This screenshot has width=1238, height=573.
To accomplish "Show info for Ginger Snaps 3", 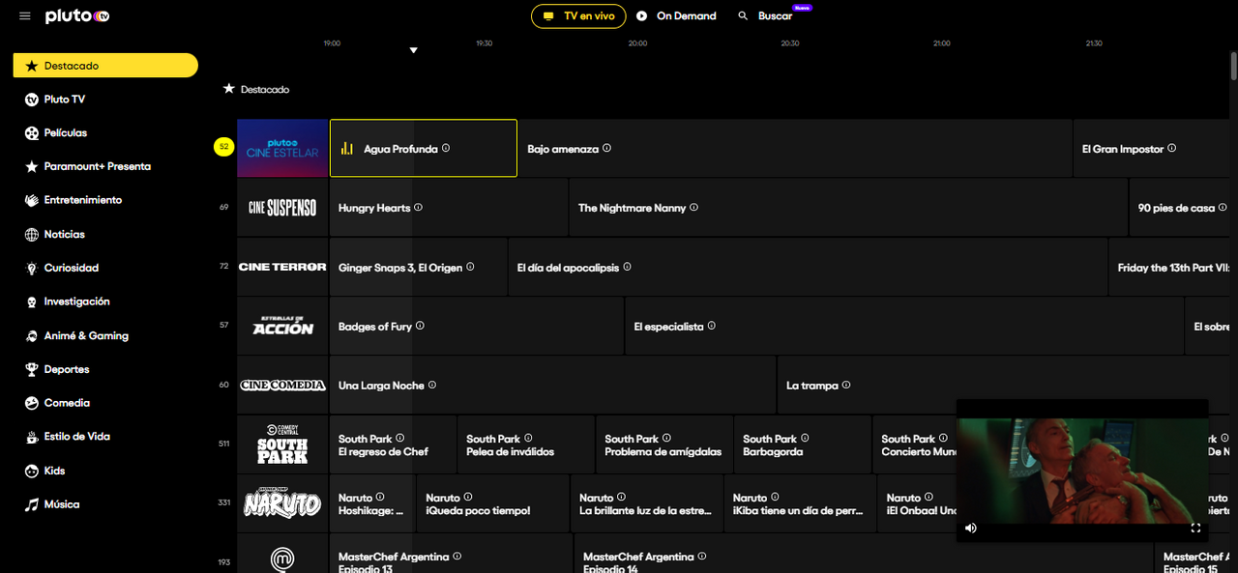I will (x=471, y=267).
